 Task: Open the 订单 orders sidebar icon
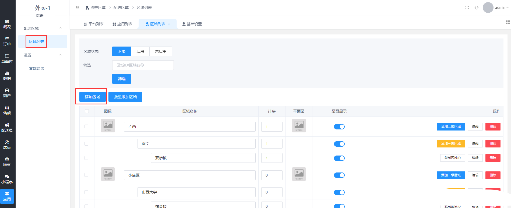7,41
